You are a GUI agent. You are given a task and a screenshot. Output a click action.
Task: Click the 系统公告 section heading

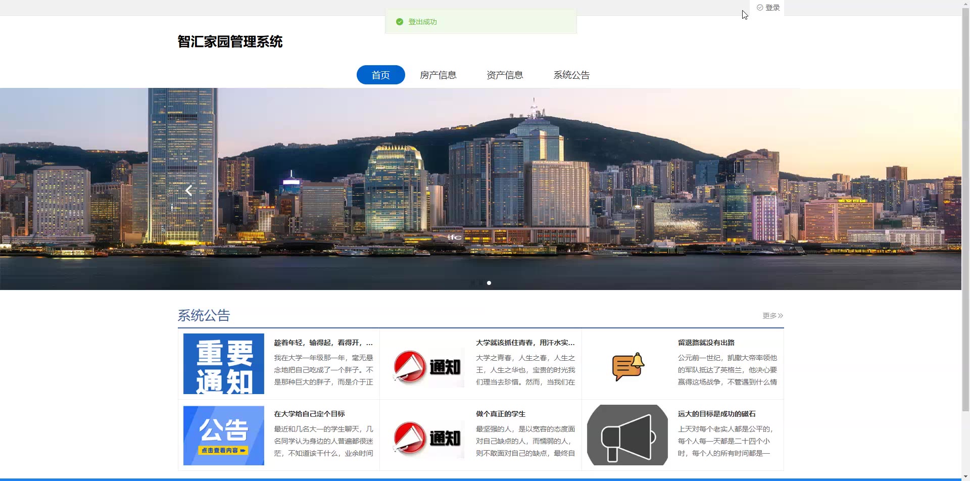click(204, 316)
